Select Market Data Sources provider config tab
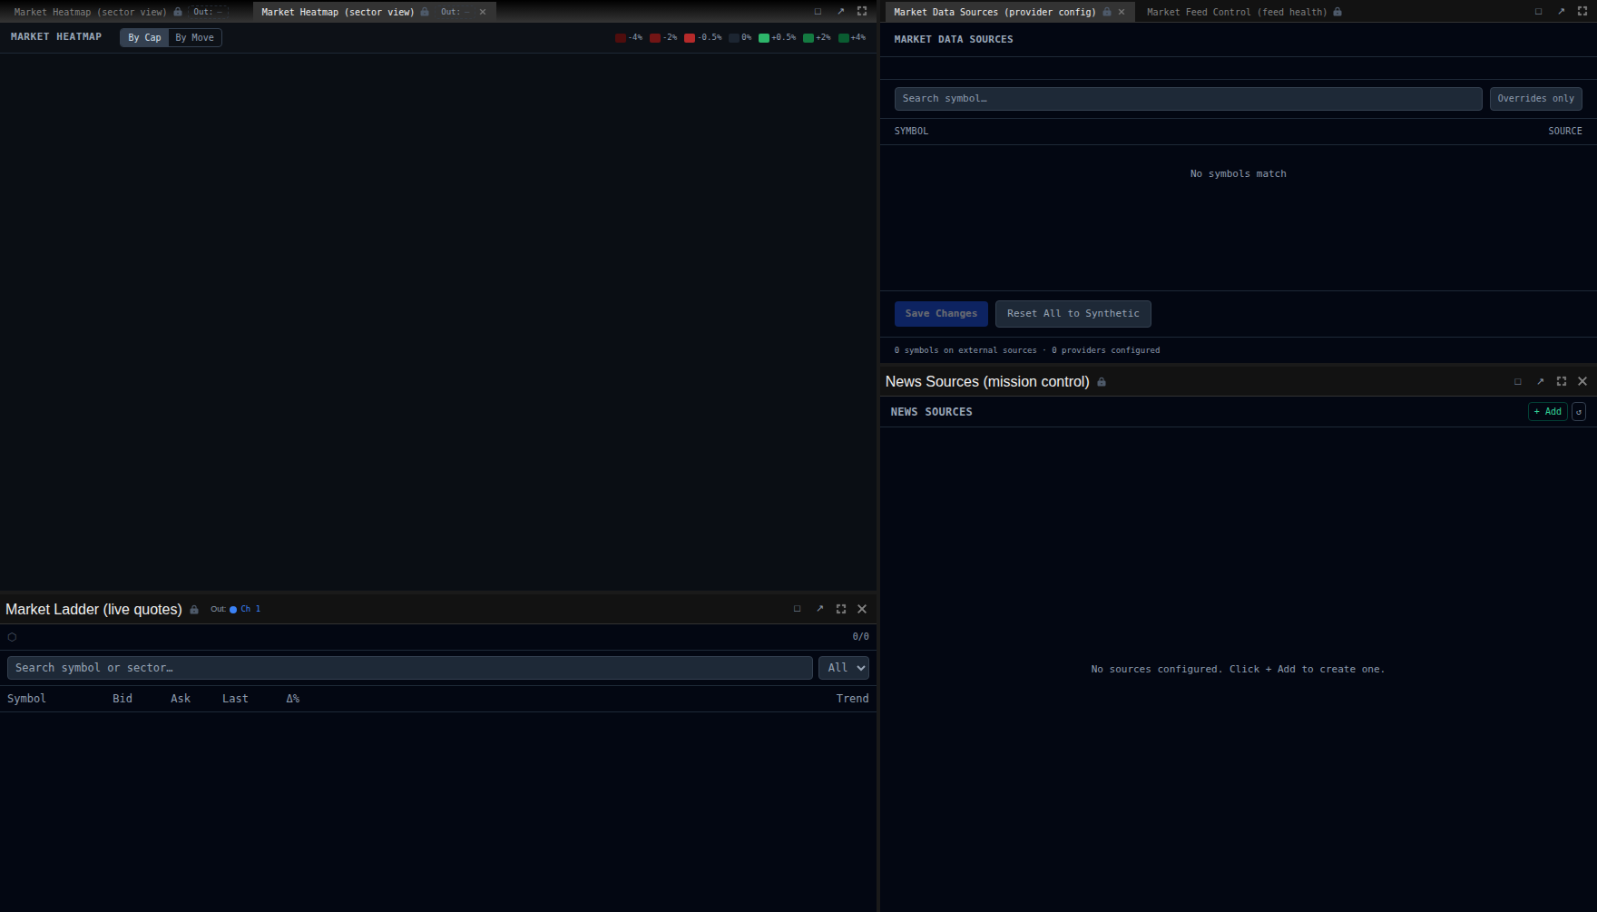 point(994,12)
